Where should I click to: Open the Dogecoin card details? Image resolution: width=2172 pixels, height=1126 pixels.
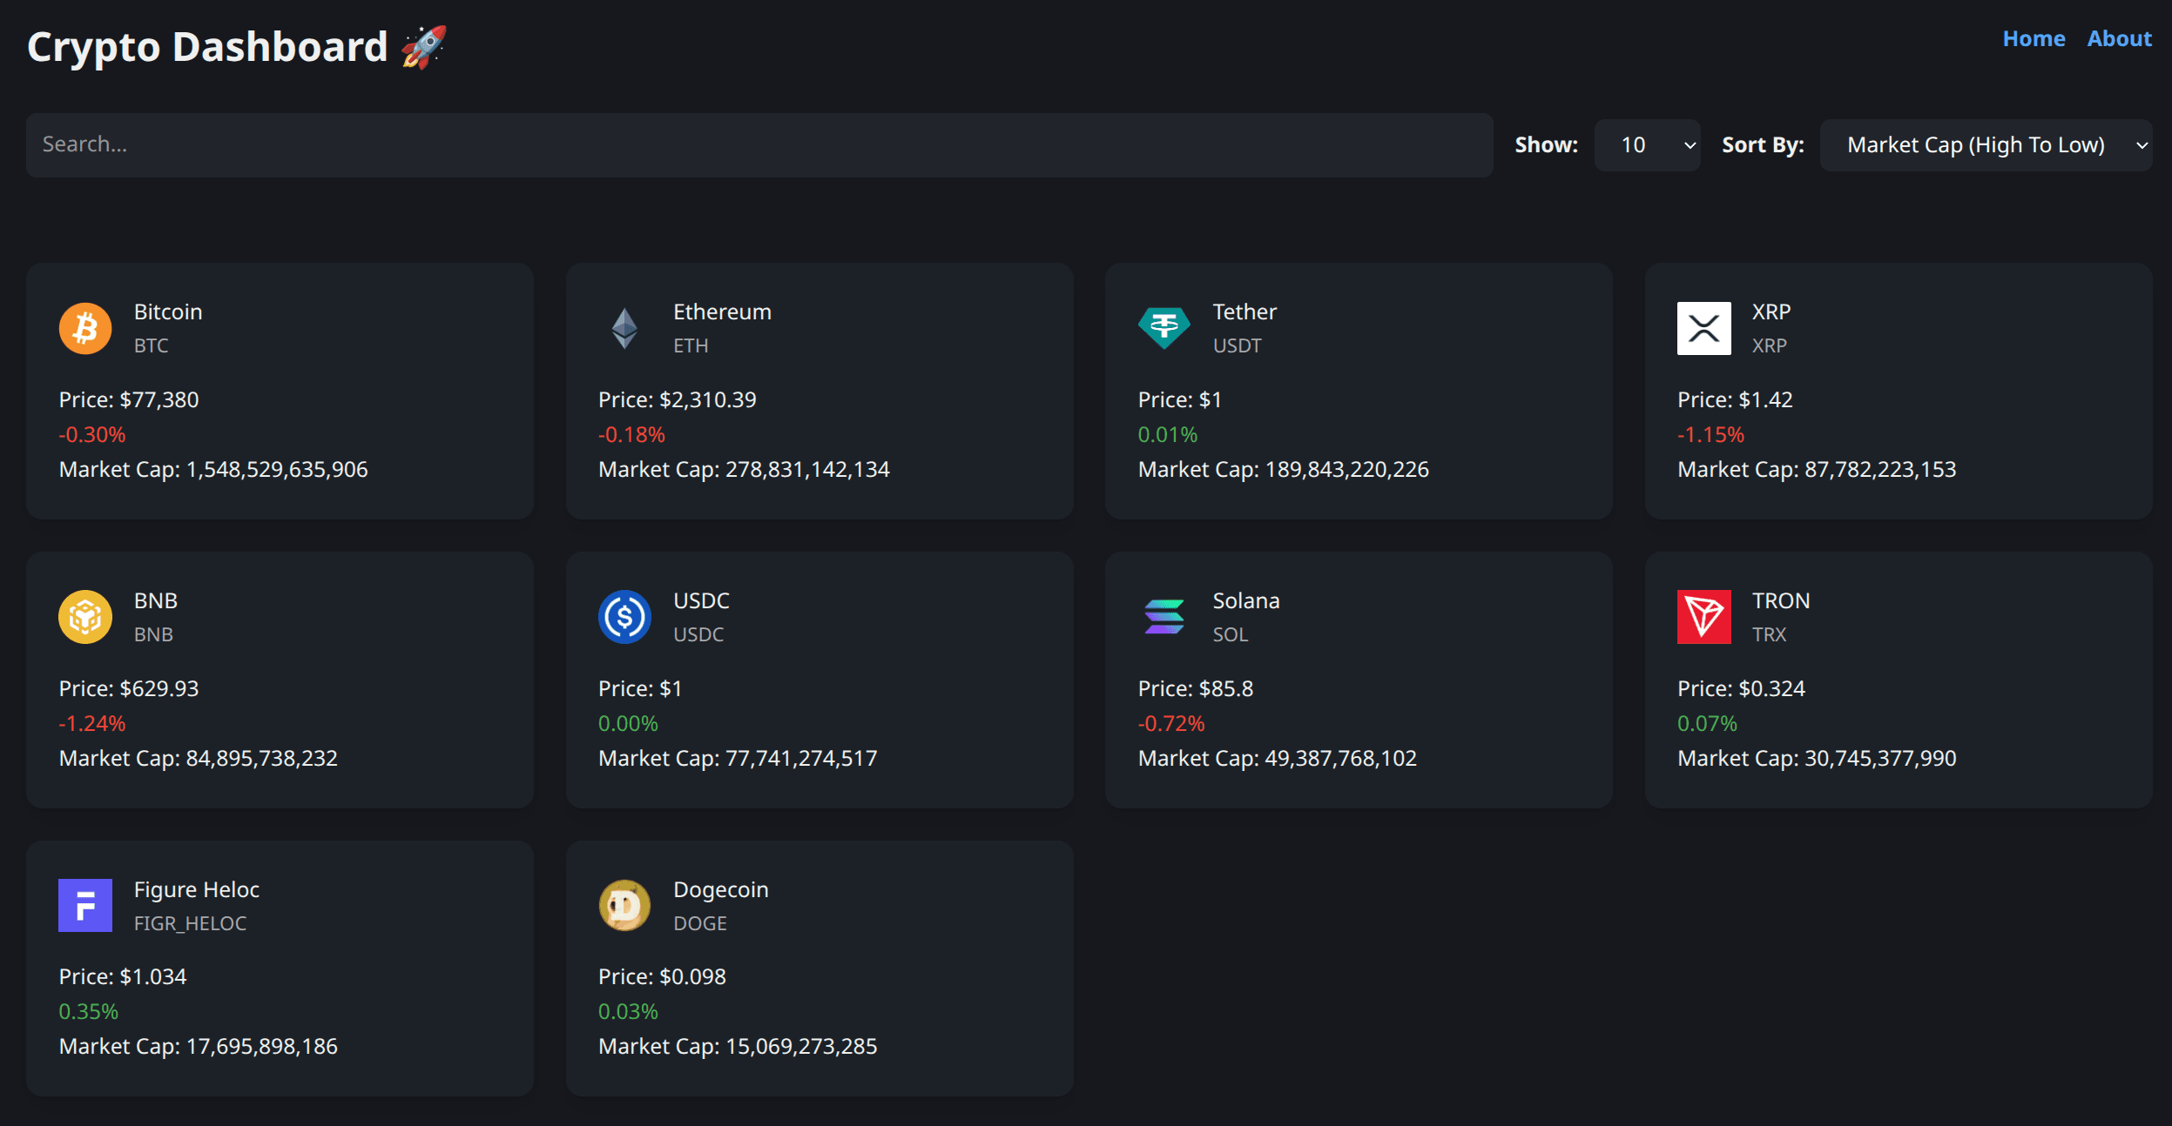click(x=819, y=969)
